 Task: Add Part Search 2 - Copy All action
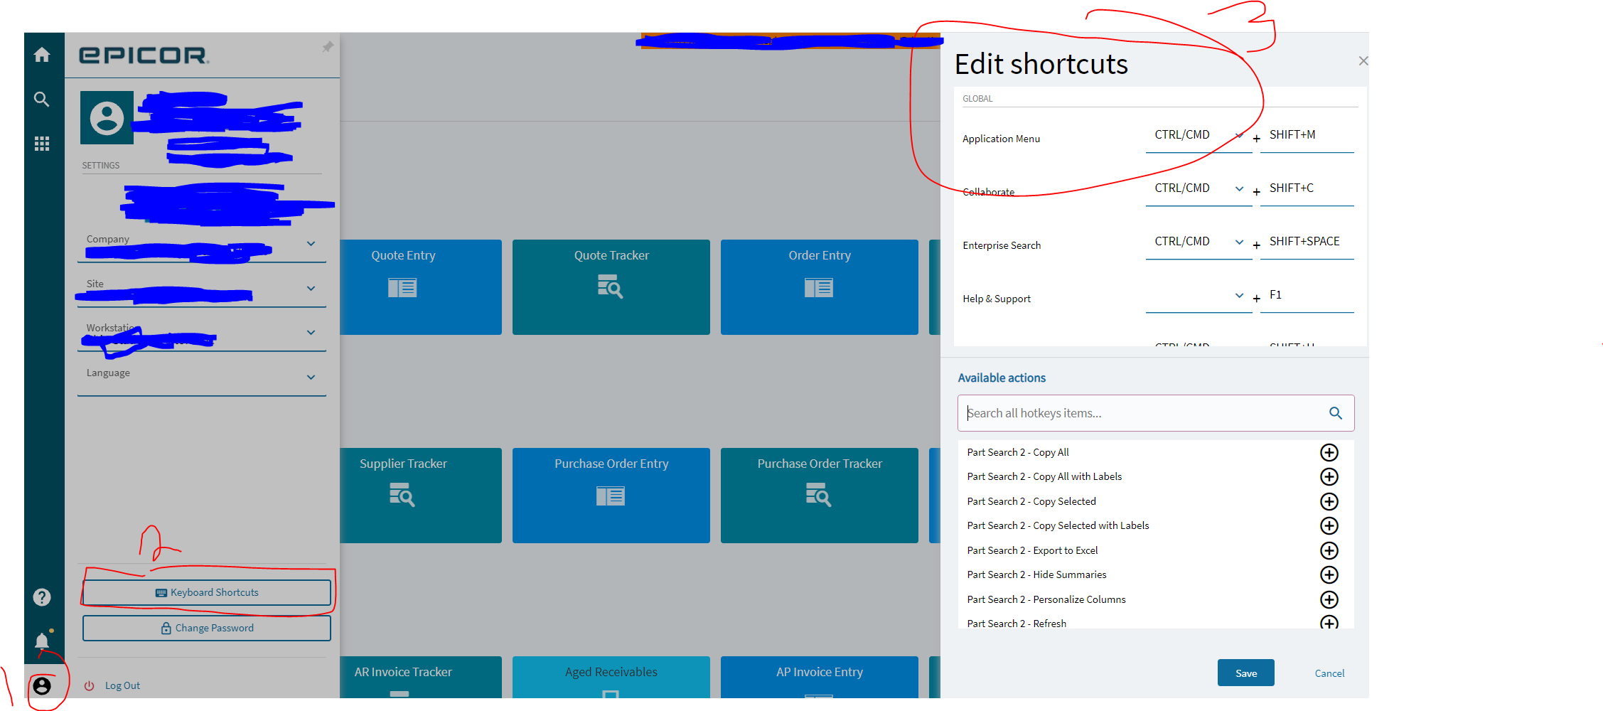click(1329, 452)
